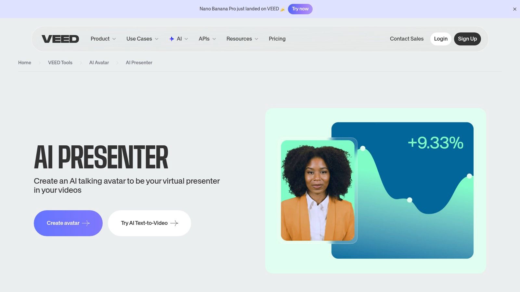Open the APIs dropdown
The height and width of the screenshot is (292, 520).
207,39
